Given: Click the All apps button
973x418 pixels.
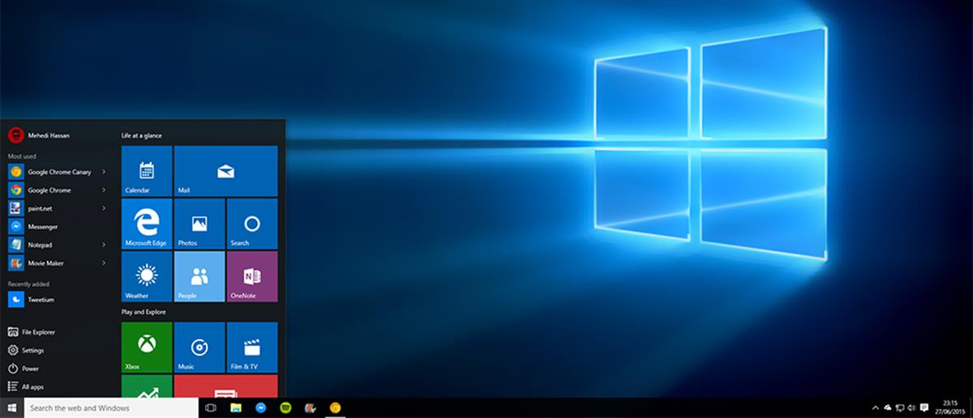Looking at the screenshot, I should point(32,387).
